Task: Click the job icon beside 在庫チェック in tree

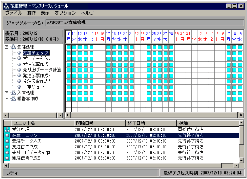Action: click(19, 53)
